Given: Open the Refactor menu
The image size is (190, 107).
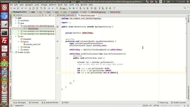Looking at the screenshot, I should click(x=53, y=5).
